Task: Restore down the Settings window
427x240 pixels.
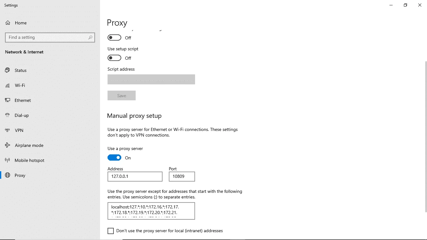Action: [x=405, y=5]
